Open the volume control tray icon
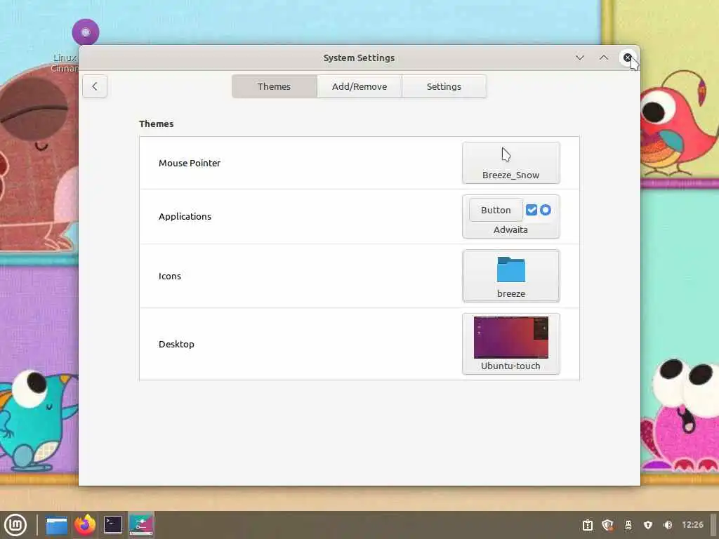The image size is (719, 539). pyautogui.click(x=668, y=525)
